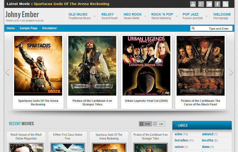Open the OLD MUSIC menu item

(x=80, y=16)
